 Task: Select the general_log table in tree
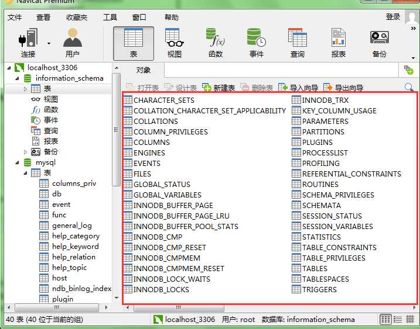click(72, 226)
